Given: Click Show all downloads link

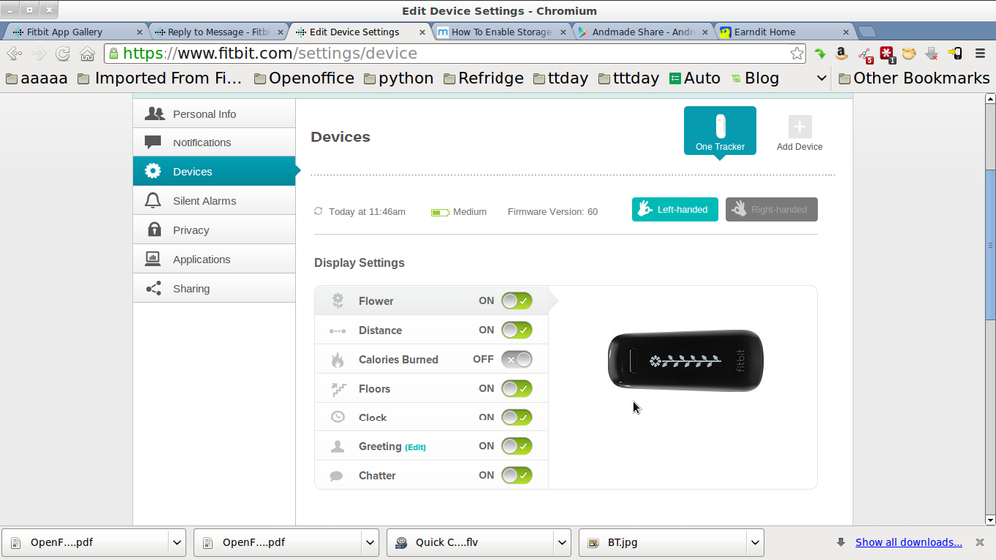Looking at the screenshot, I should click(909, 542).
